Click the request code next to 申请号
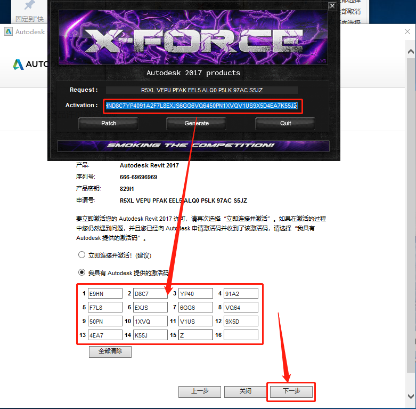The width and height of the screenshot is (416, 409). (x=183, y=201)
